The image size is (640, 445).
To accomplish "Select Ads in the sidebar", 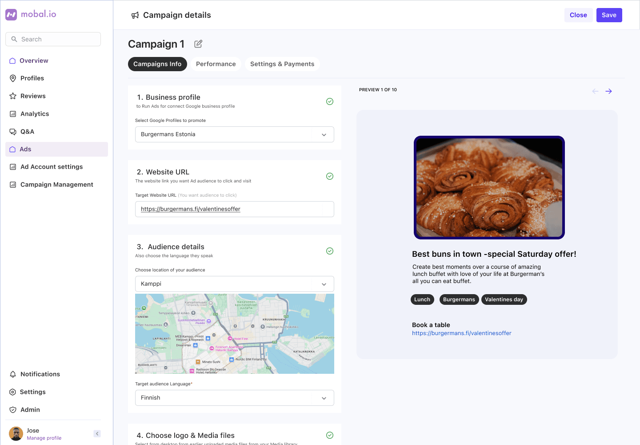I will (x=56, y=150).
